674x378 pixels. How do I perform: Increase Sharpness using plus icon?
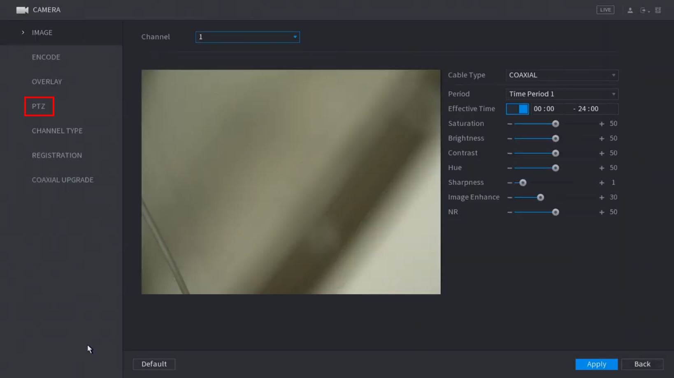602,183
